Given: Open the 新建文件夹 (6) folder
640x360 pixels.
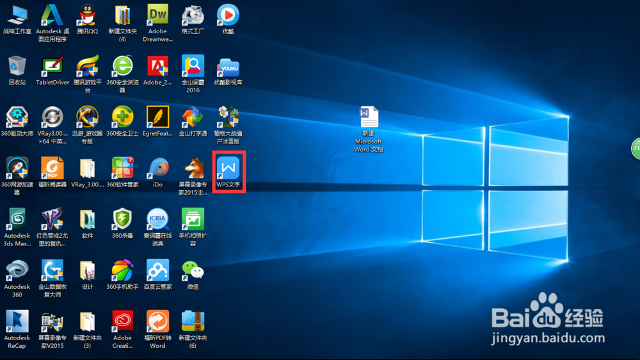Looking at the screenshot, I should coord(193,322).
